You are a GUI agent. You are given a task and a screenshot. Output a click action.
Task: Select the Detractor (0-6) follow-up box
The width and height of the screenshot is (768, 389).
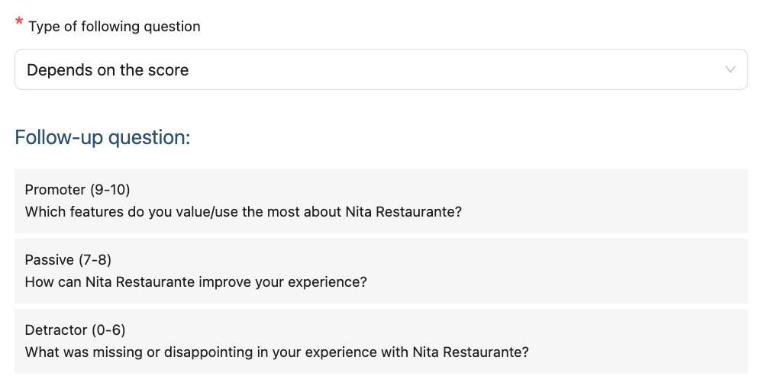[x=381, y=341]
